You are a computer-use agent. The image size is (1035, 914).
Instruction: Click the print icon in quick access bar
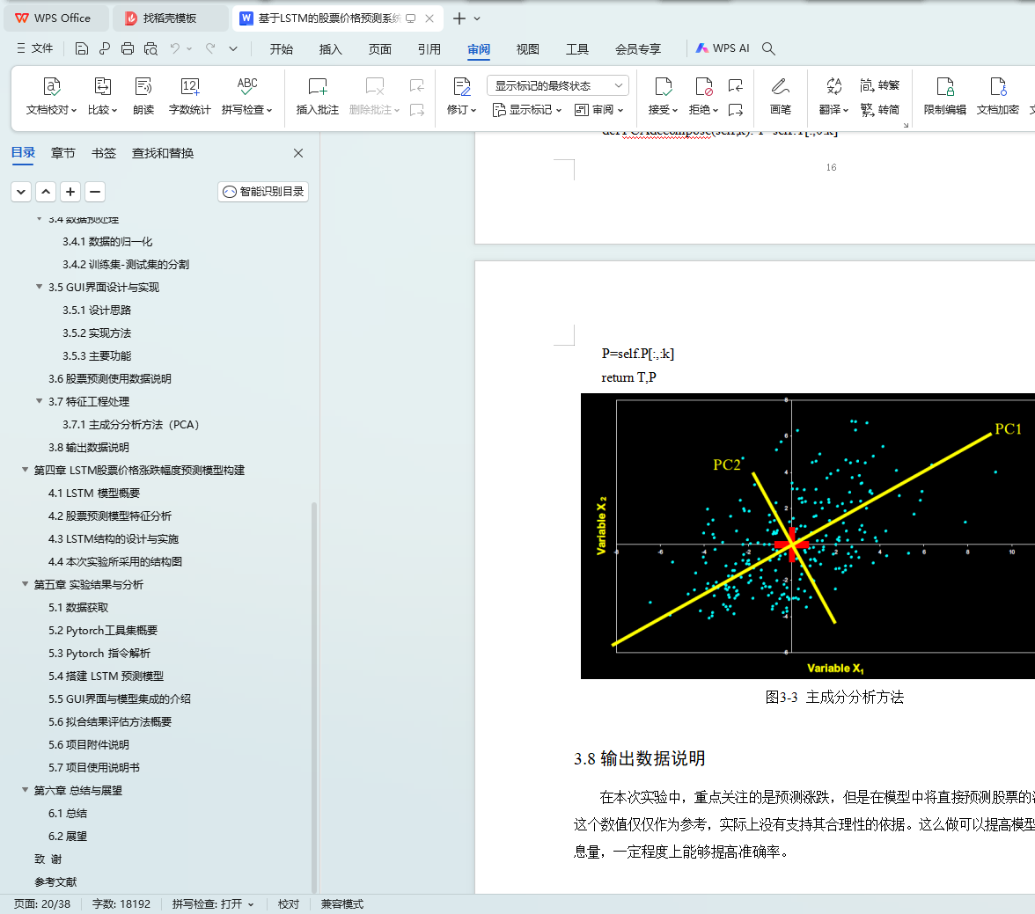click(x=128, y=48)
